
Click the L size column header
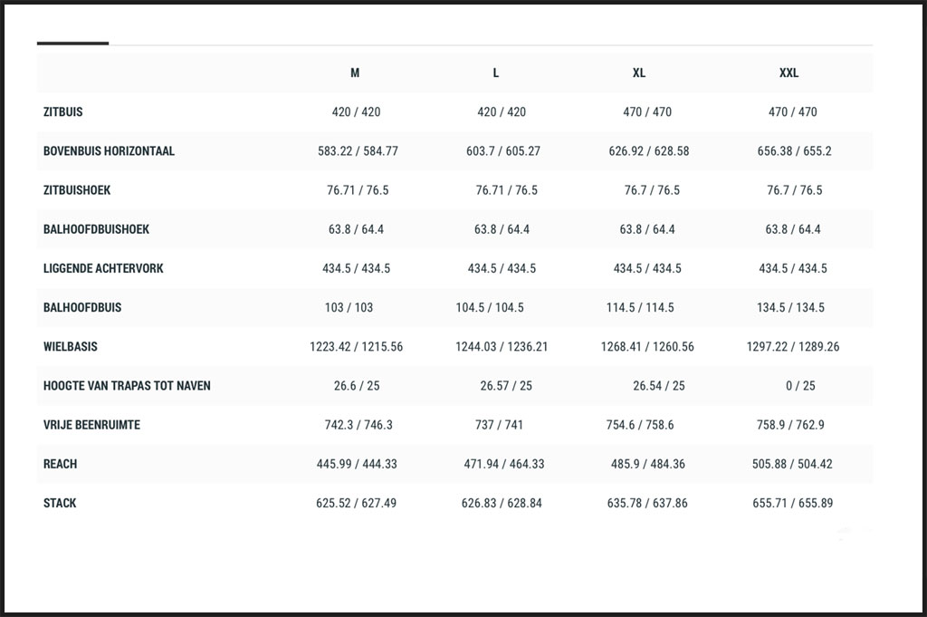point(495,72)
